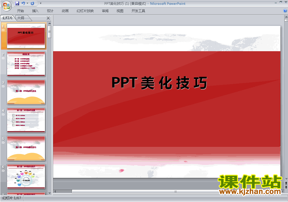Play animations via star icon under slide 3

[3, 86]
